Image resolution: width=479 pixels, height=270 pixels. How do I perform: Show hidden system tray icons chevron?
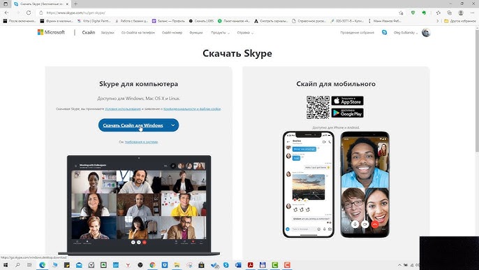pyautogui.click(x=399, y=265)
